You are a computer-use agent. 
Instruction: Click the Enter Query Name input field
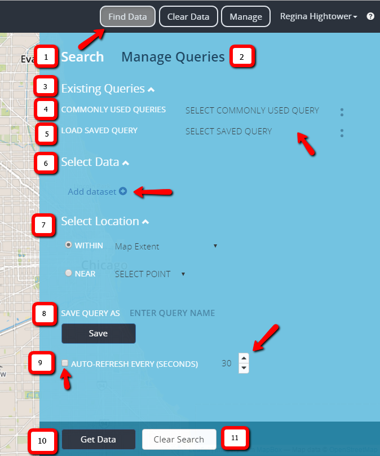172,313
